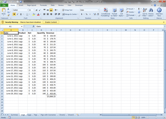Apply Accounting dollar number format
This screenshot has height=119, width=166.
click(x=82, y=14)
